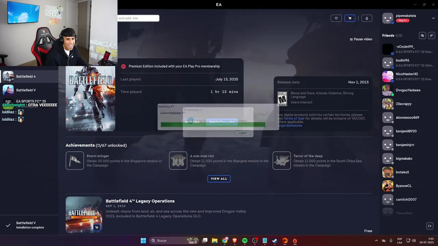The image size is (438, 246).
Task: Click the add friend icon
Action: [431, 36]
